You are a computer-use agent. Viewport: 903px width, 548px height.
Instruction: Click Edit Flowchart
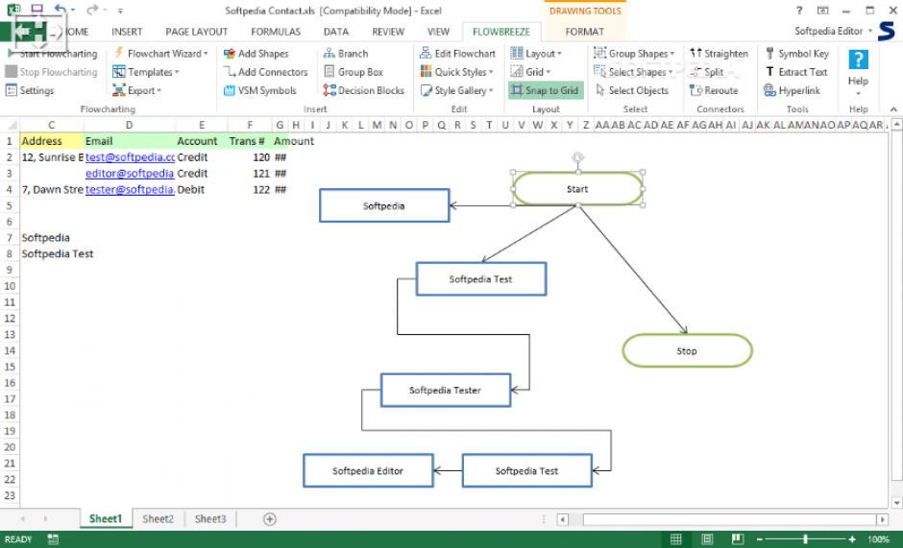458,54
